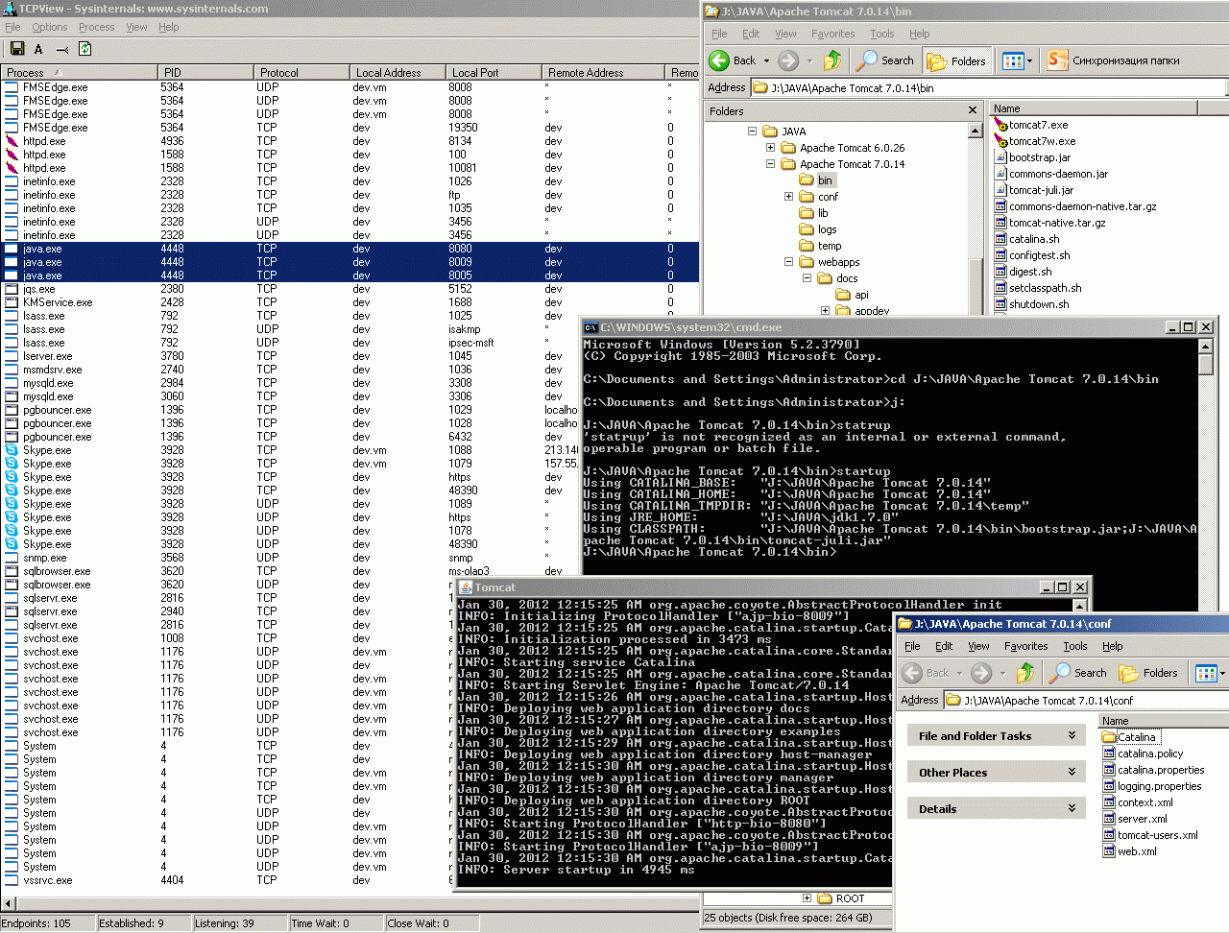Toggle Folders pane in the conf window
Viewport: 1229px width, 933px height.
point(1148,673)
